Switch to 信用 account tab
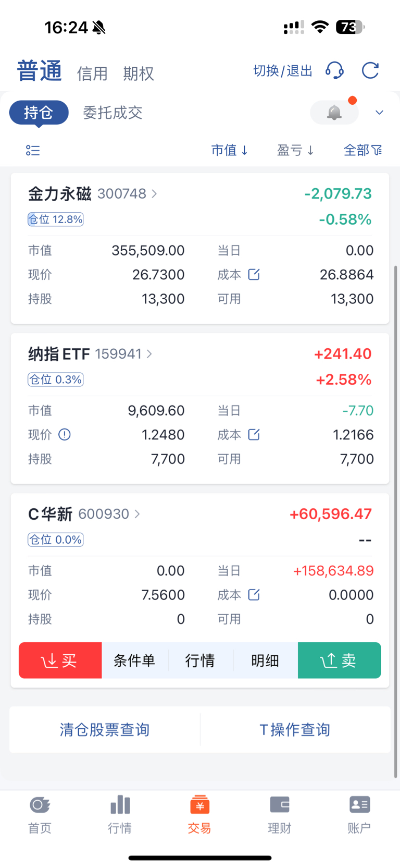The height and width of the screenshot is (868, 400). tap(92, 74)
